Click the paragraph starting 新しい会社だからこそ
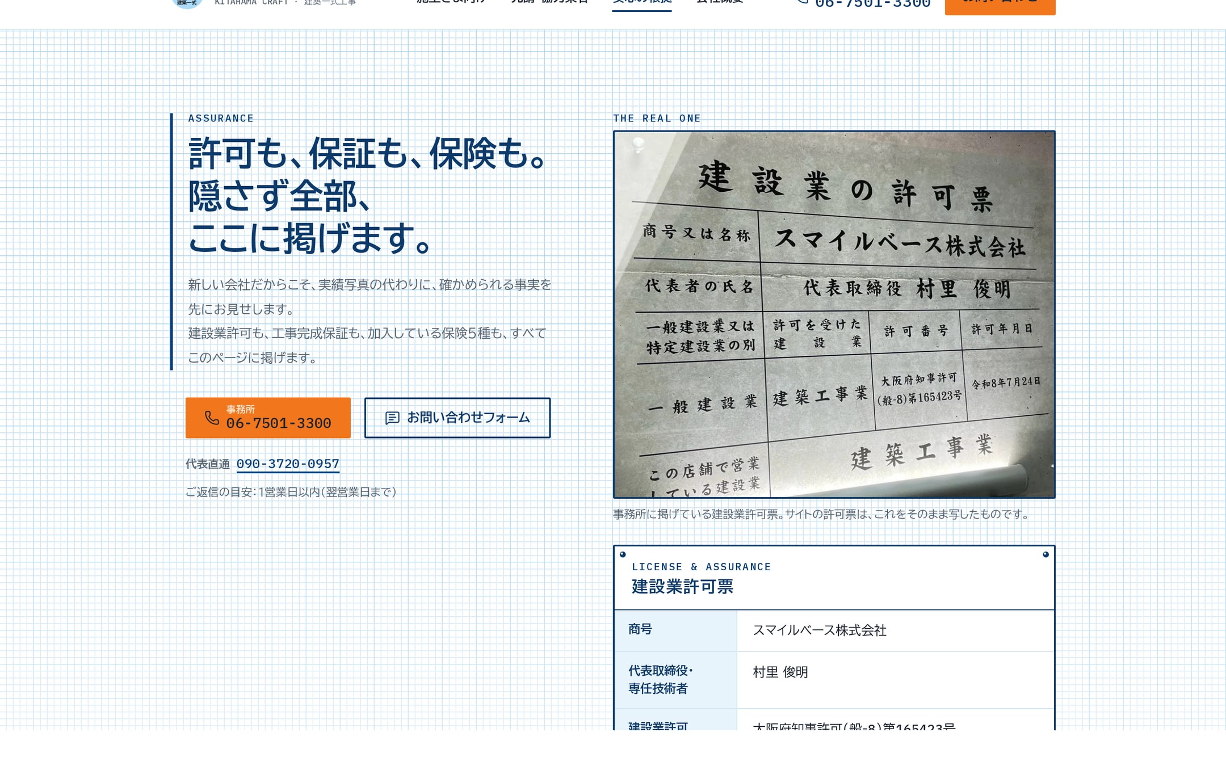This screenshot has height=766, width=1226. click(370, 321)
